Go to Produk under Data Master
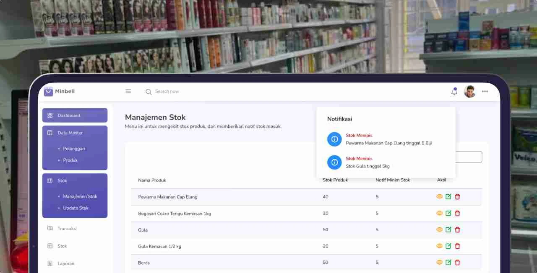Screen dimensions: 537x273 point(70,160)
